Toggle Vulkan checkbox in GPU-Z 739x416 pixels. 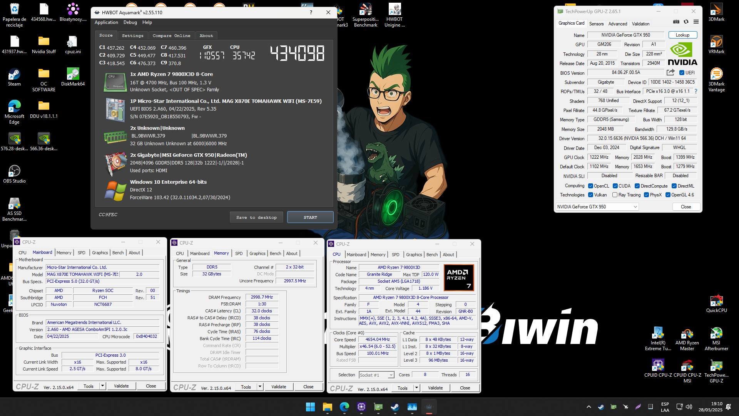tap(590, 195)
